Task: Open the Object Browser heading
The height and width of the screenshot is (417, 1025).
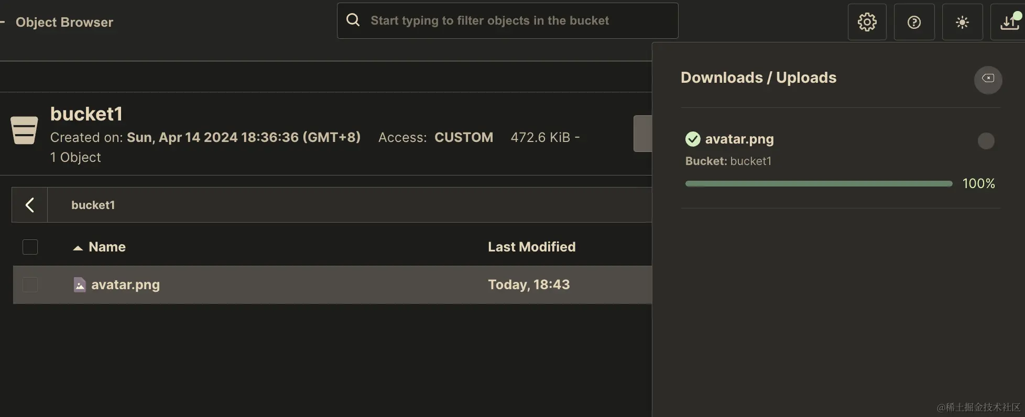Action: (x=64, y=22)
